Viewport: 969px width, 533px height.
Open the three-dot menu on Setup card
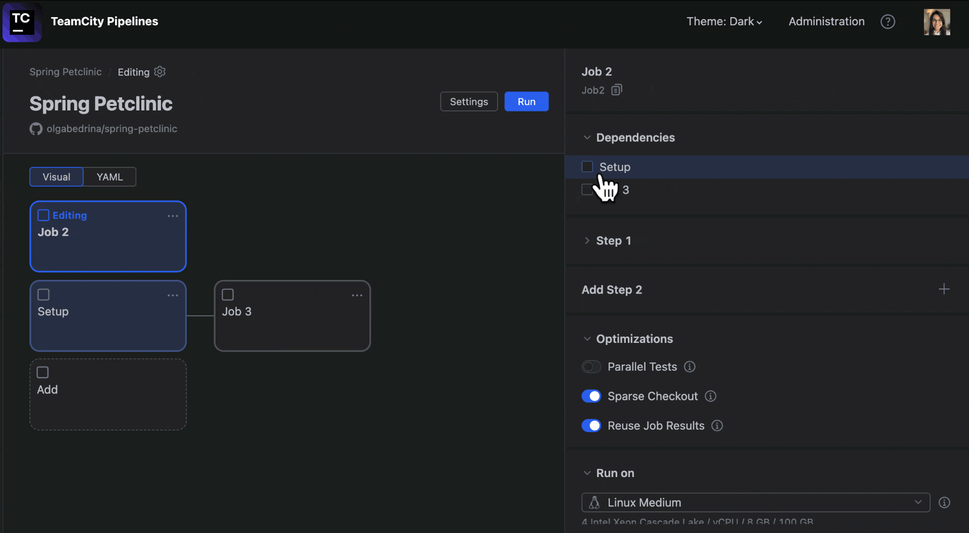173,295
